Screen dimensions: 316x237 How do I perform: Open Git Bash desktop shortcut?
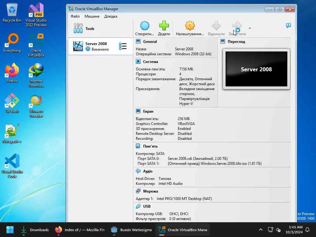tap(12, 103)
